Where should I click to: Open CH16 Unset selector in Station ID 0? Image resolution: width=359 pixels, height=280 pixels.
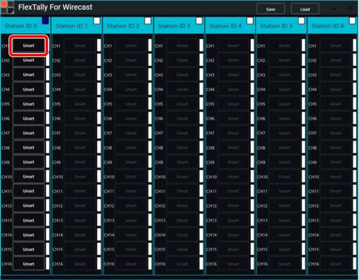(29, 264)
